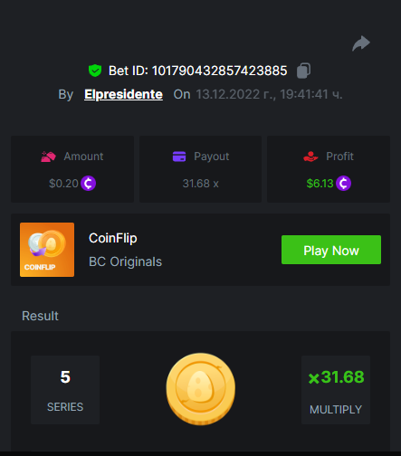The width and height of the screenshot is (401, 456).
Task: Click the BC Originals label
Action: tap(125, 261)
